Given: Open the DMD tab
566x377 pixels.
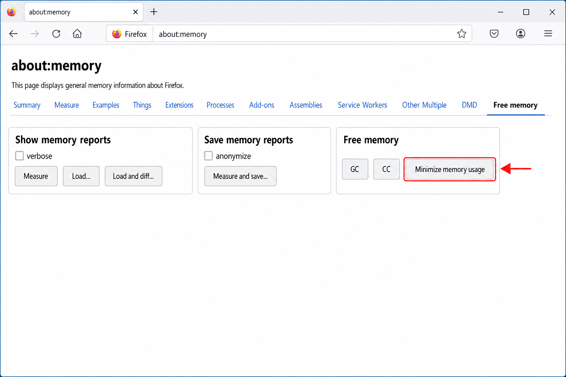Looking at the screenshot, I should 469,105.
